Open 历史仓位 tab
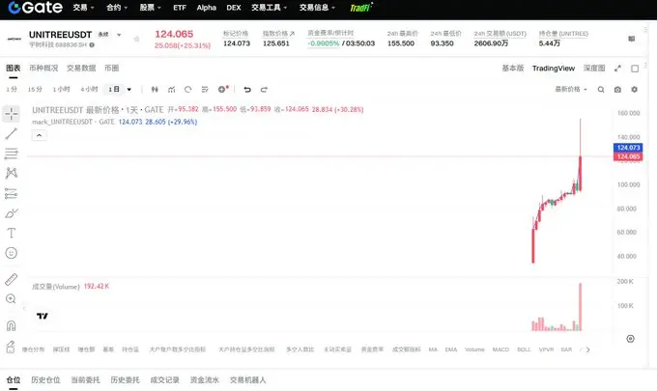 [45, 379]
